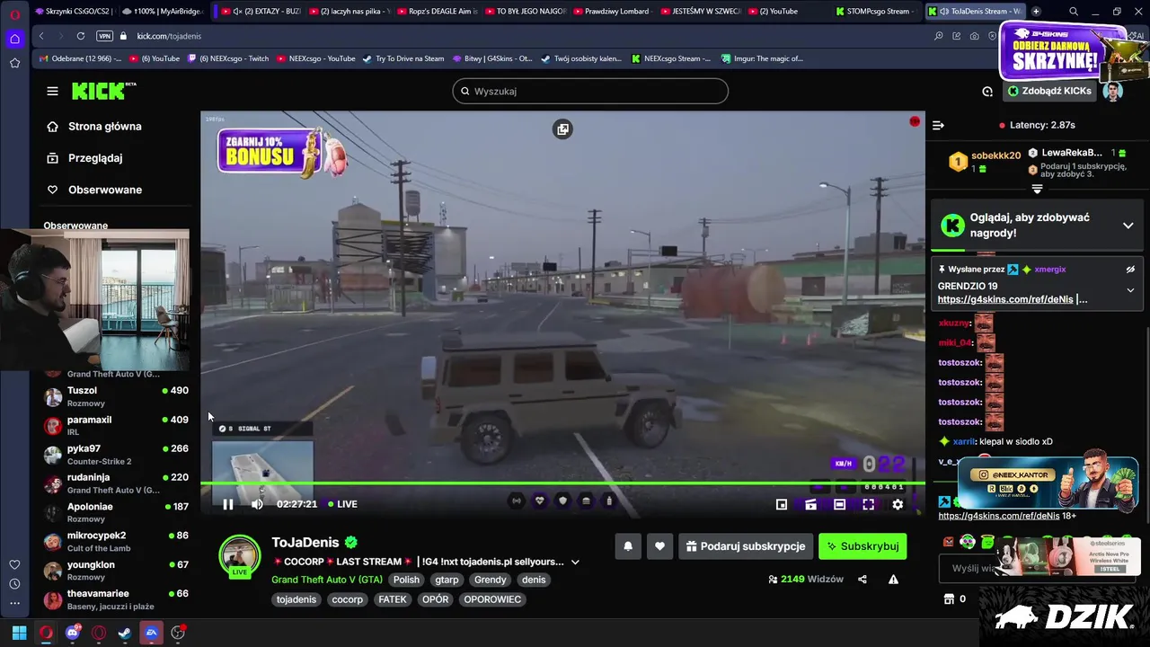
Task: Pause the live stream video
Action: 228,504
